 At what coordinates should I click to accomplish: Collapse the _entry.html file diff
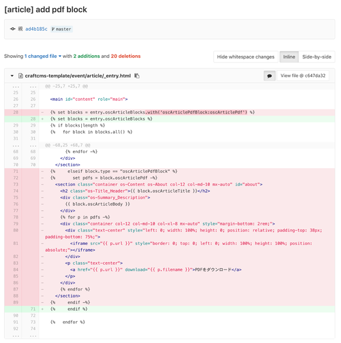(x=12, y=76)
